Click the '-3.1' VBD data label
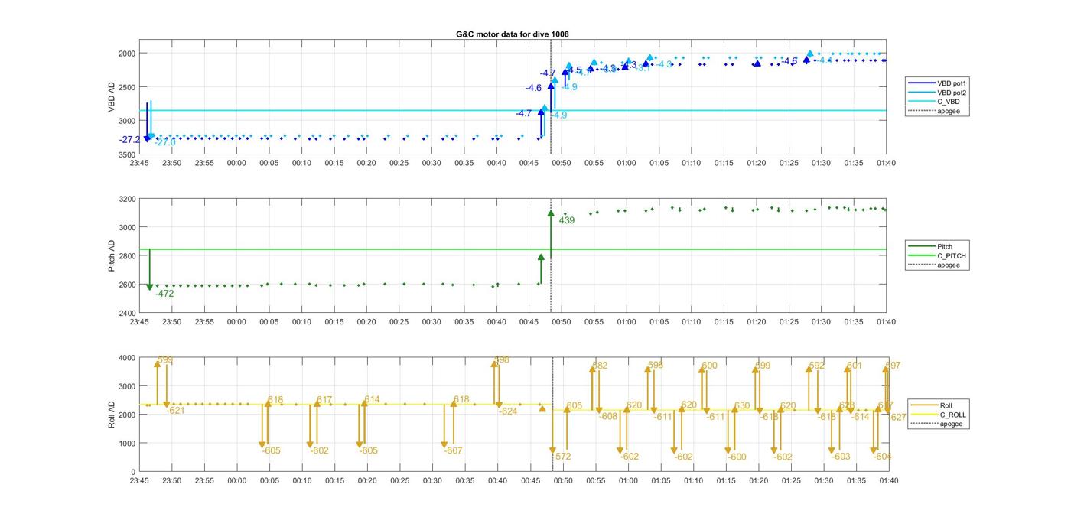1071x530 pixels. coord(643,68)
